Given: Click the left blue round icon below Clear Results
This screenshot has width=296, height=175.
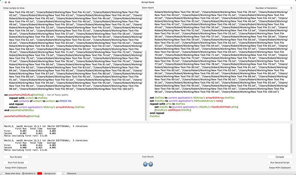Looking at the screenshot, I should tap(145, 164).
